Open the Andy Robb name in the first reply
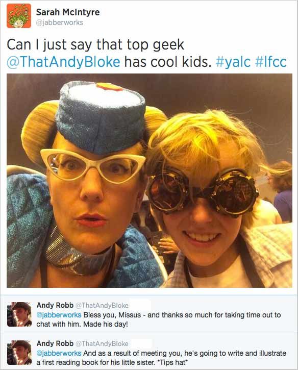The height and width of the screenshot is (370, 298). [55, 305]
